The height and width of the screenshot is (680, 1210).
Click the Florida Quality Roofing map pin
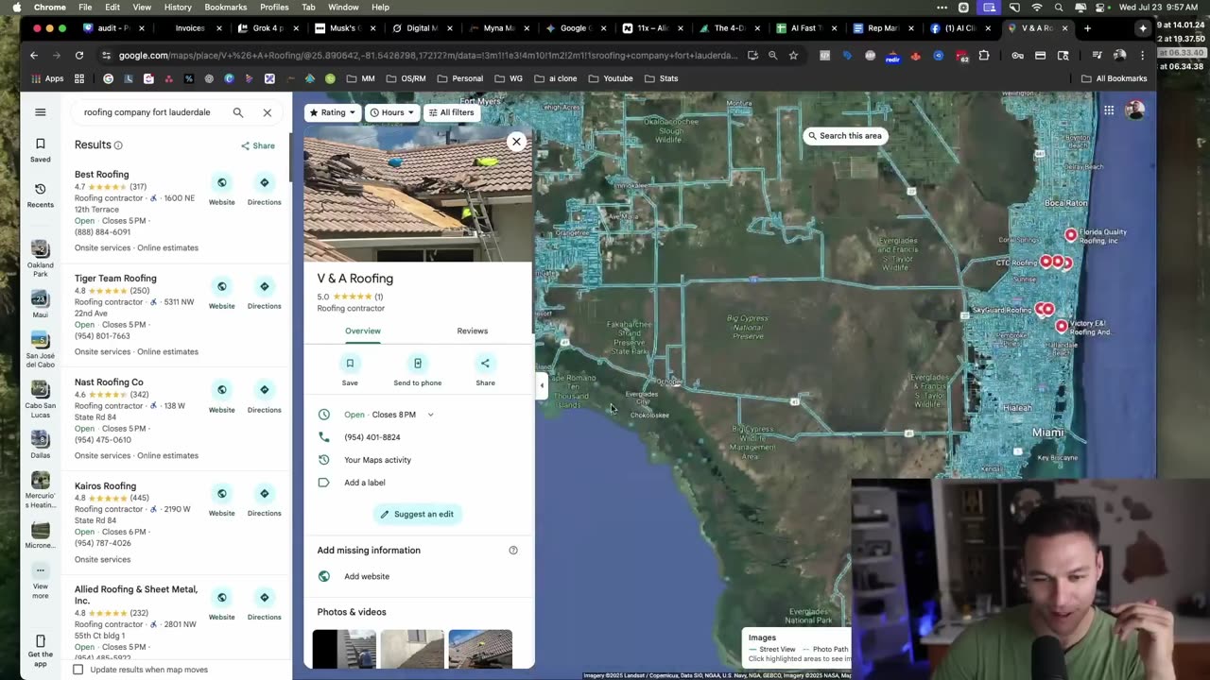tap(1070, 234)
